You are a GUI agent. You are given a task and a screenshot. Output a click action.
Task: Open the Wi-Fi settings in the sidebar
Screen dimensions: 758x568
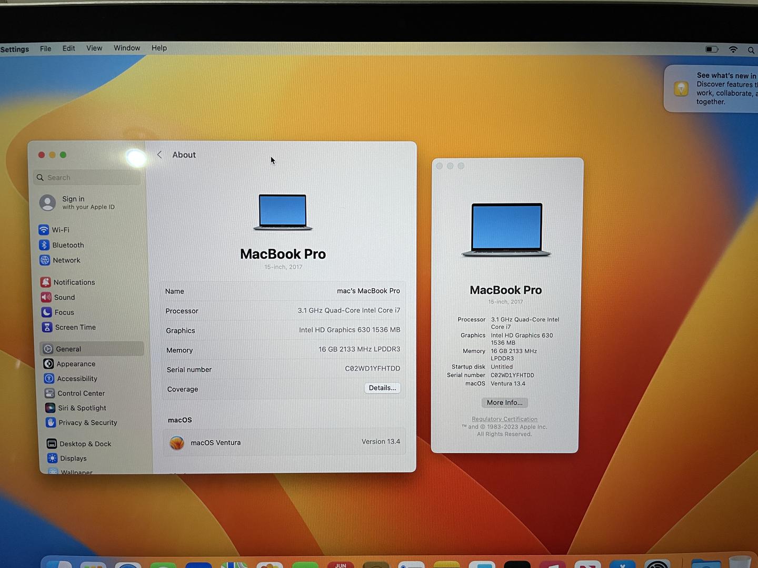61,230
